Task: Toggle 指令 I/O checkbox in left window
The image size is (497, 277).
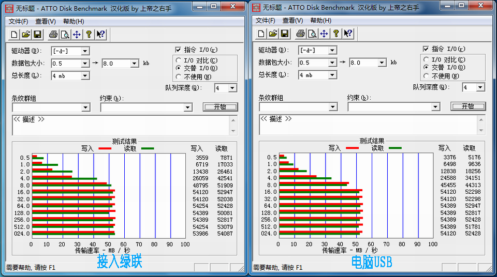Action: pyautogui.click(x=178, y=50)
